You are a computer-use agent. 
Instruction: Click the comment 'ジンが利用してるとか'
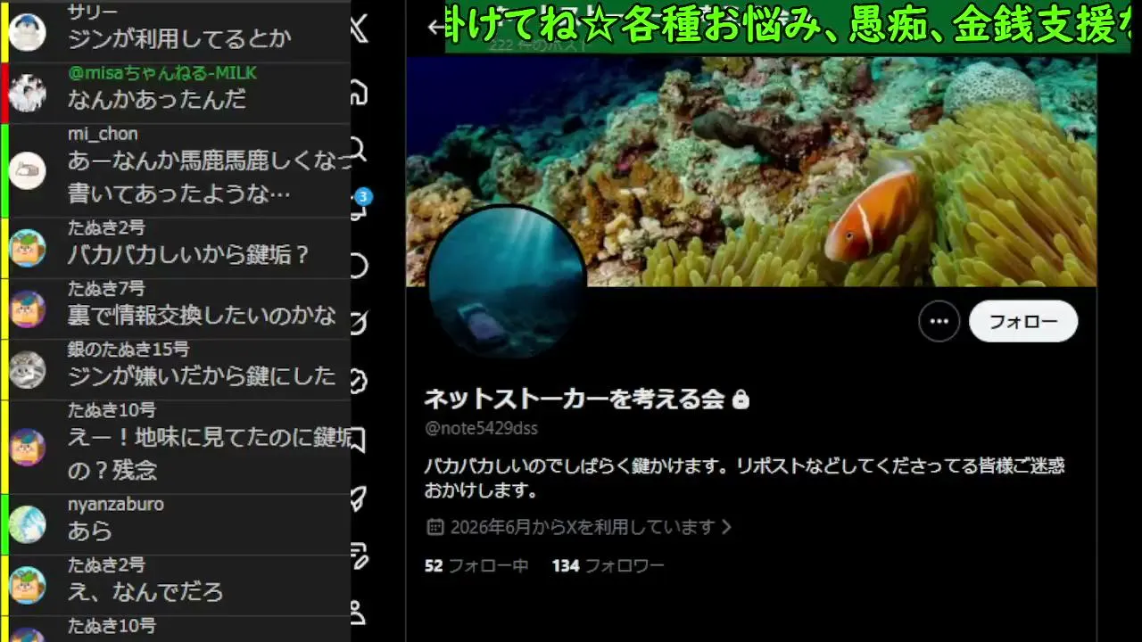point(179,38)
